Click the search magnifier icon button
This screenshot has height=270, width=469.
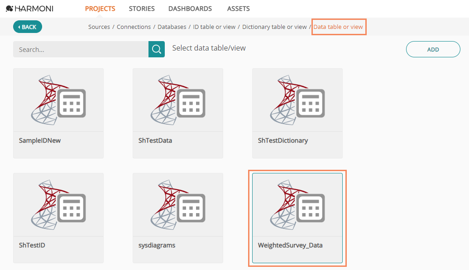[157, 49]
